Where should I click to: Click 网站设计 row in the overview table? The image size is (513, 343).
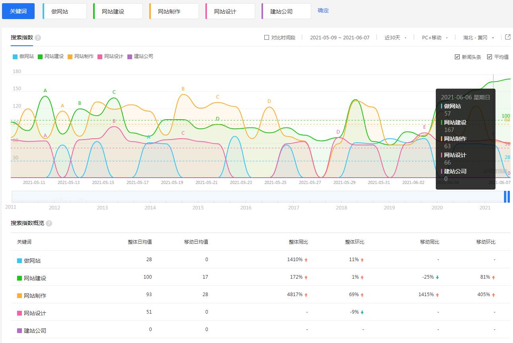[261, 312]
